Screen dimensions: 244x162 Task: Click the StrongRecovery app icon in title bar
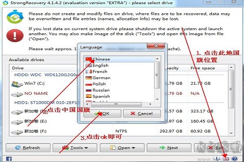point(5,3)
